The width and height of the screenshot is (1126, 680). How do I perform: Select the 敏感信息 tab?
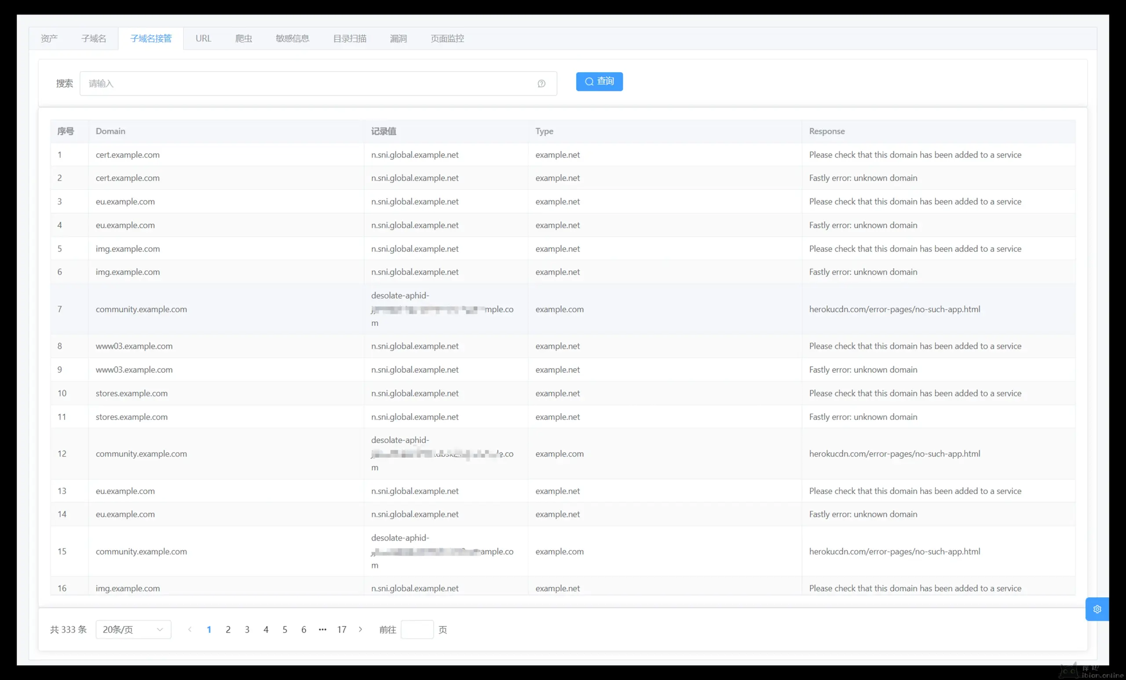point(292,39)
